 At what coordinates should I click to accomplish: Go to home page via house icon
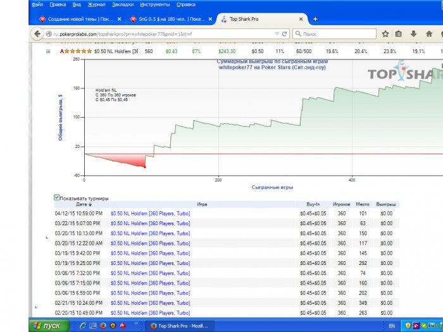coord(428,34)
